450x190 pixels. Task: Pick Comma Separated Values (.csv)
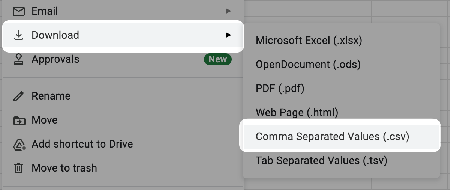(332, 136)
